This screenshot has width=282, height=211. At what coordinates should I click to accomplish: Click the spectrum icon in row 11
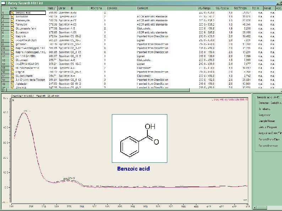pos(12,52)
